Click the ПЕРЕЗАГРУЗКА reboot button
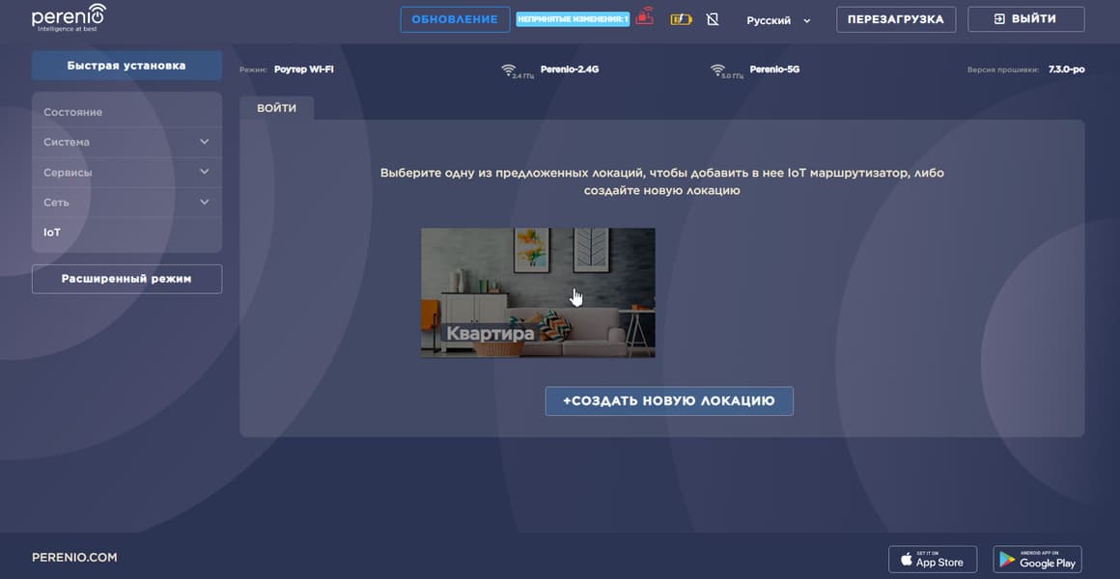 [x=896, y=20]
